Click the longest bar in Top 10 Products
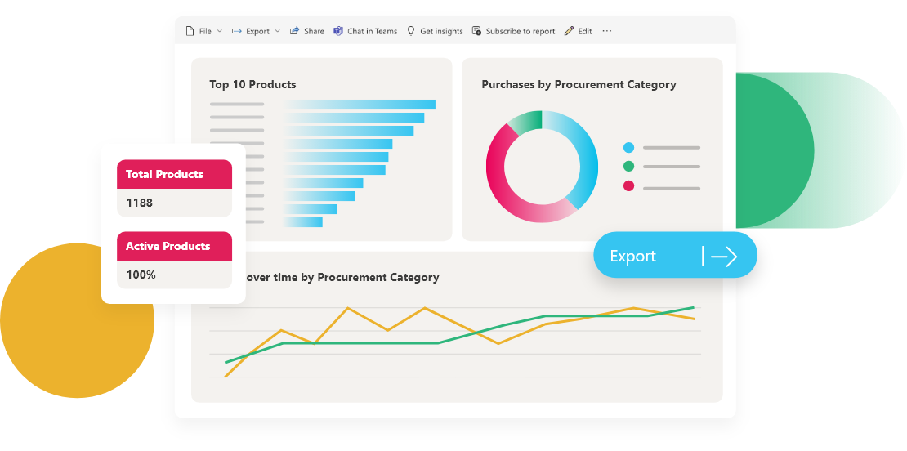 coord(360,105)
